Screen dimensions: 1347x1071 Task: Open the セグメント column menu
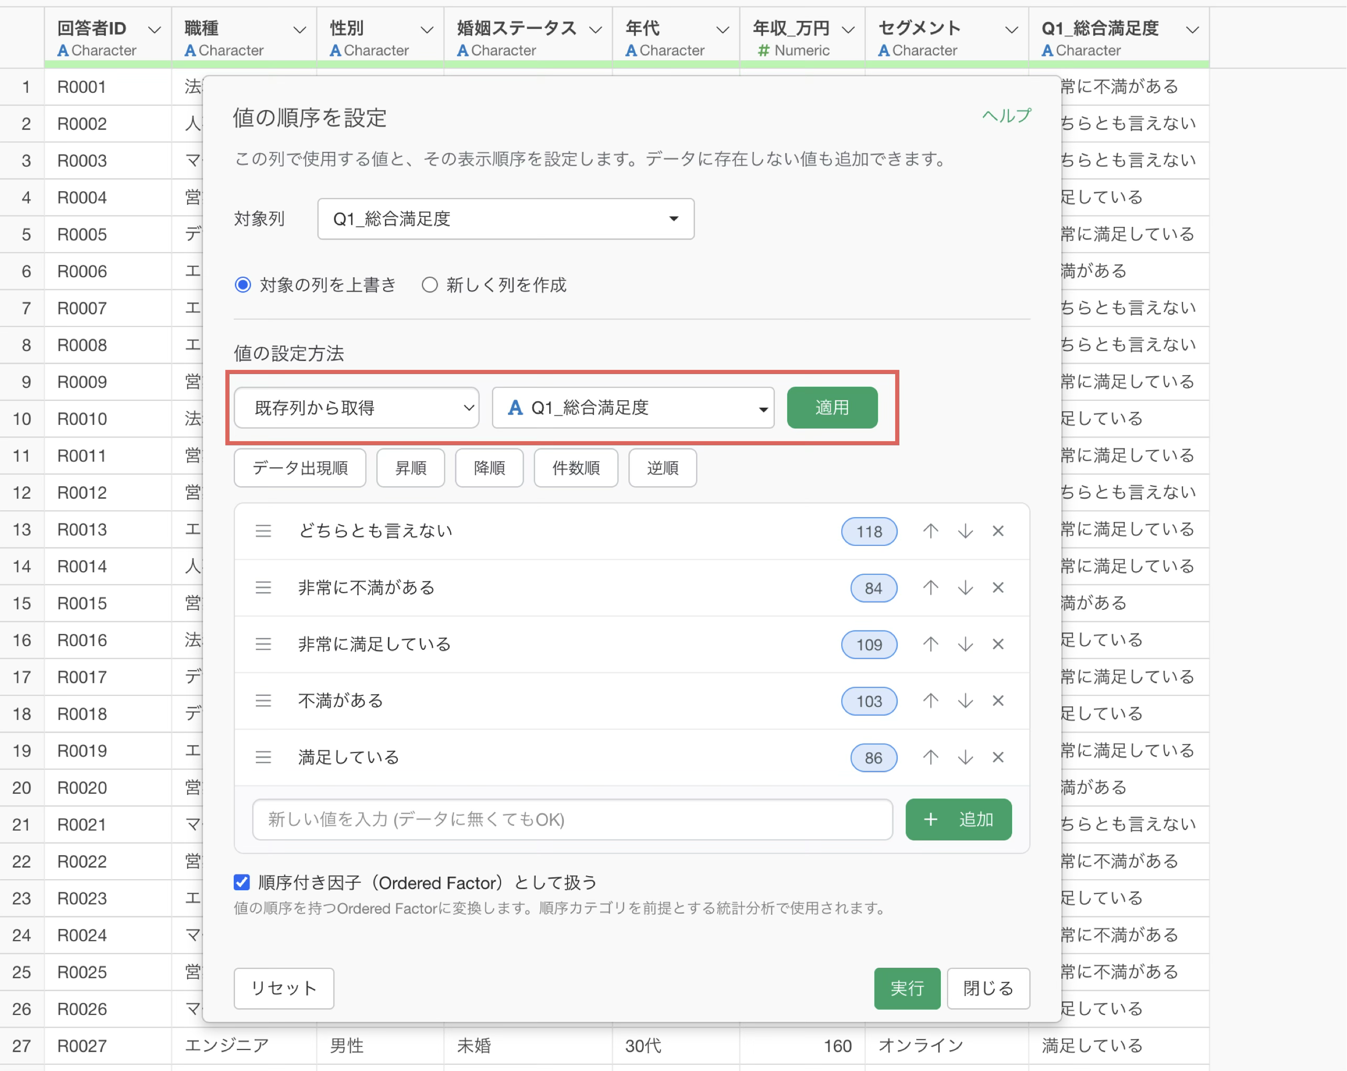1011,29
